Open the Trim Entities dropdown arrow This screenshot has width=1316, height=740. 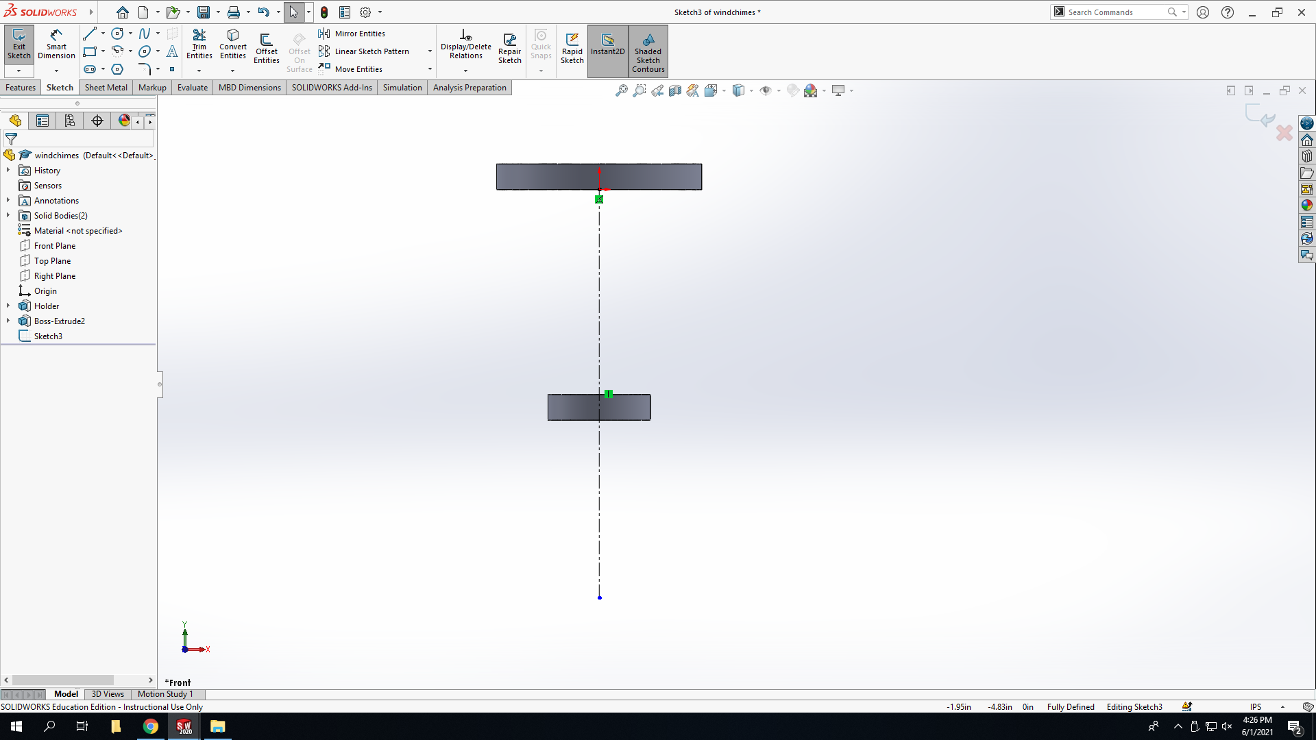click(x=199, y=71)
